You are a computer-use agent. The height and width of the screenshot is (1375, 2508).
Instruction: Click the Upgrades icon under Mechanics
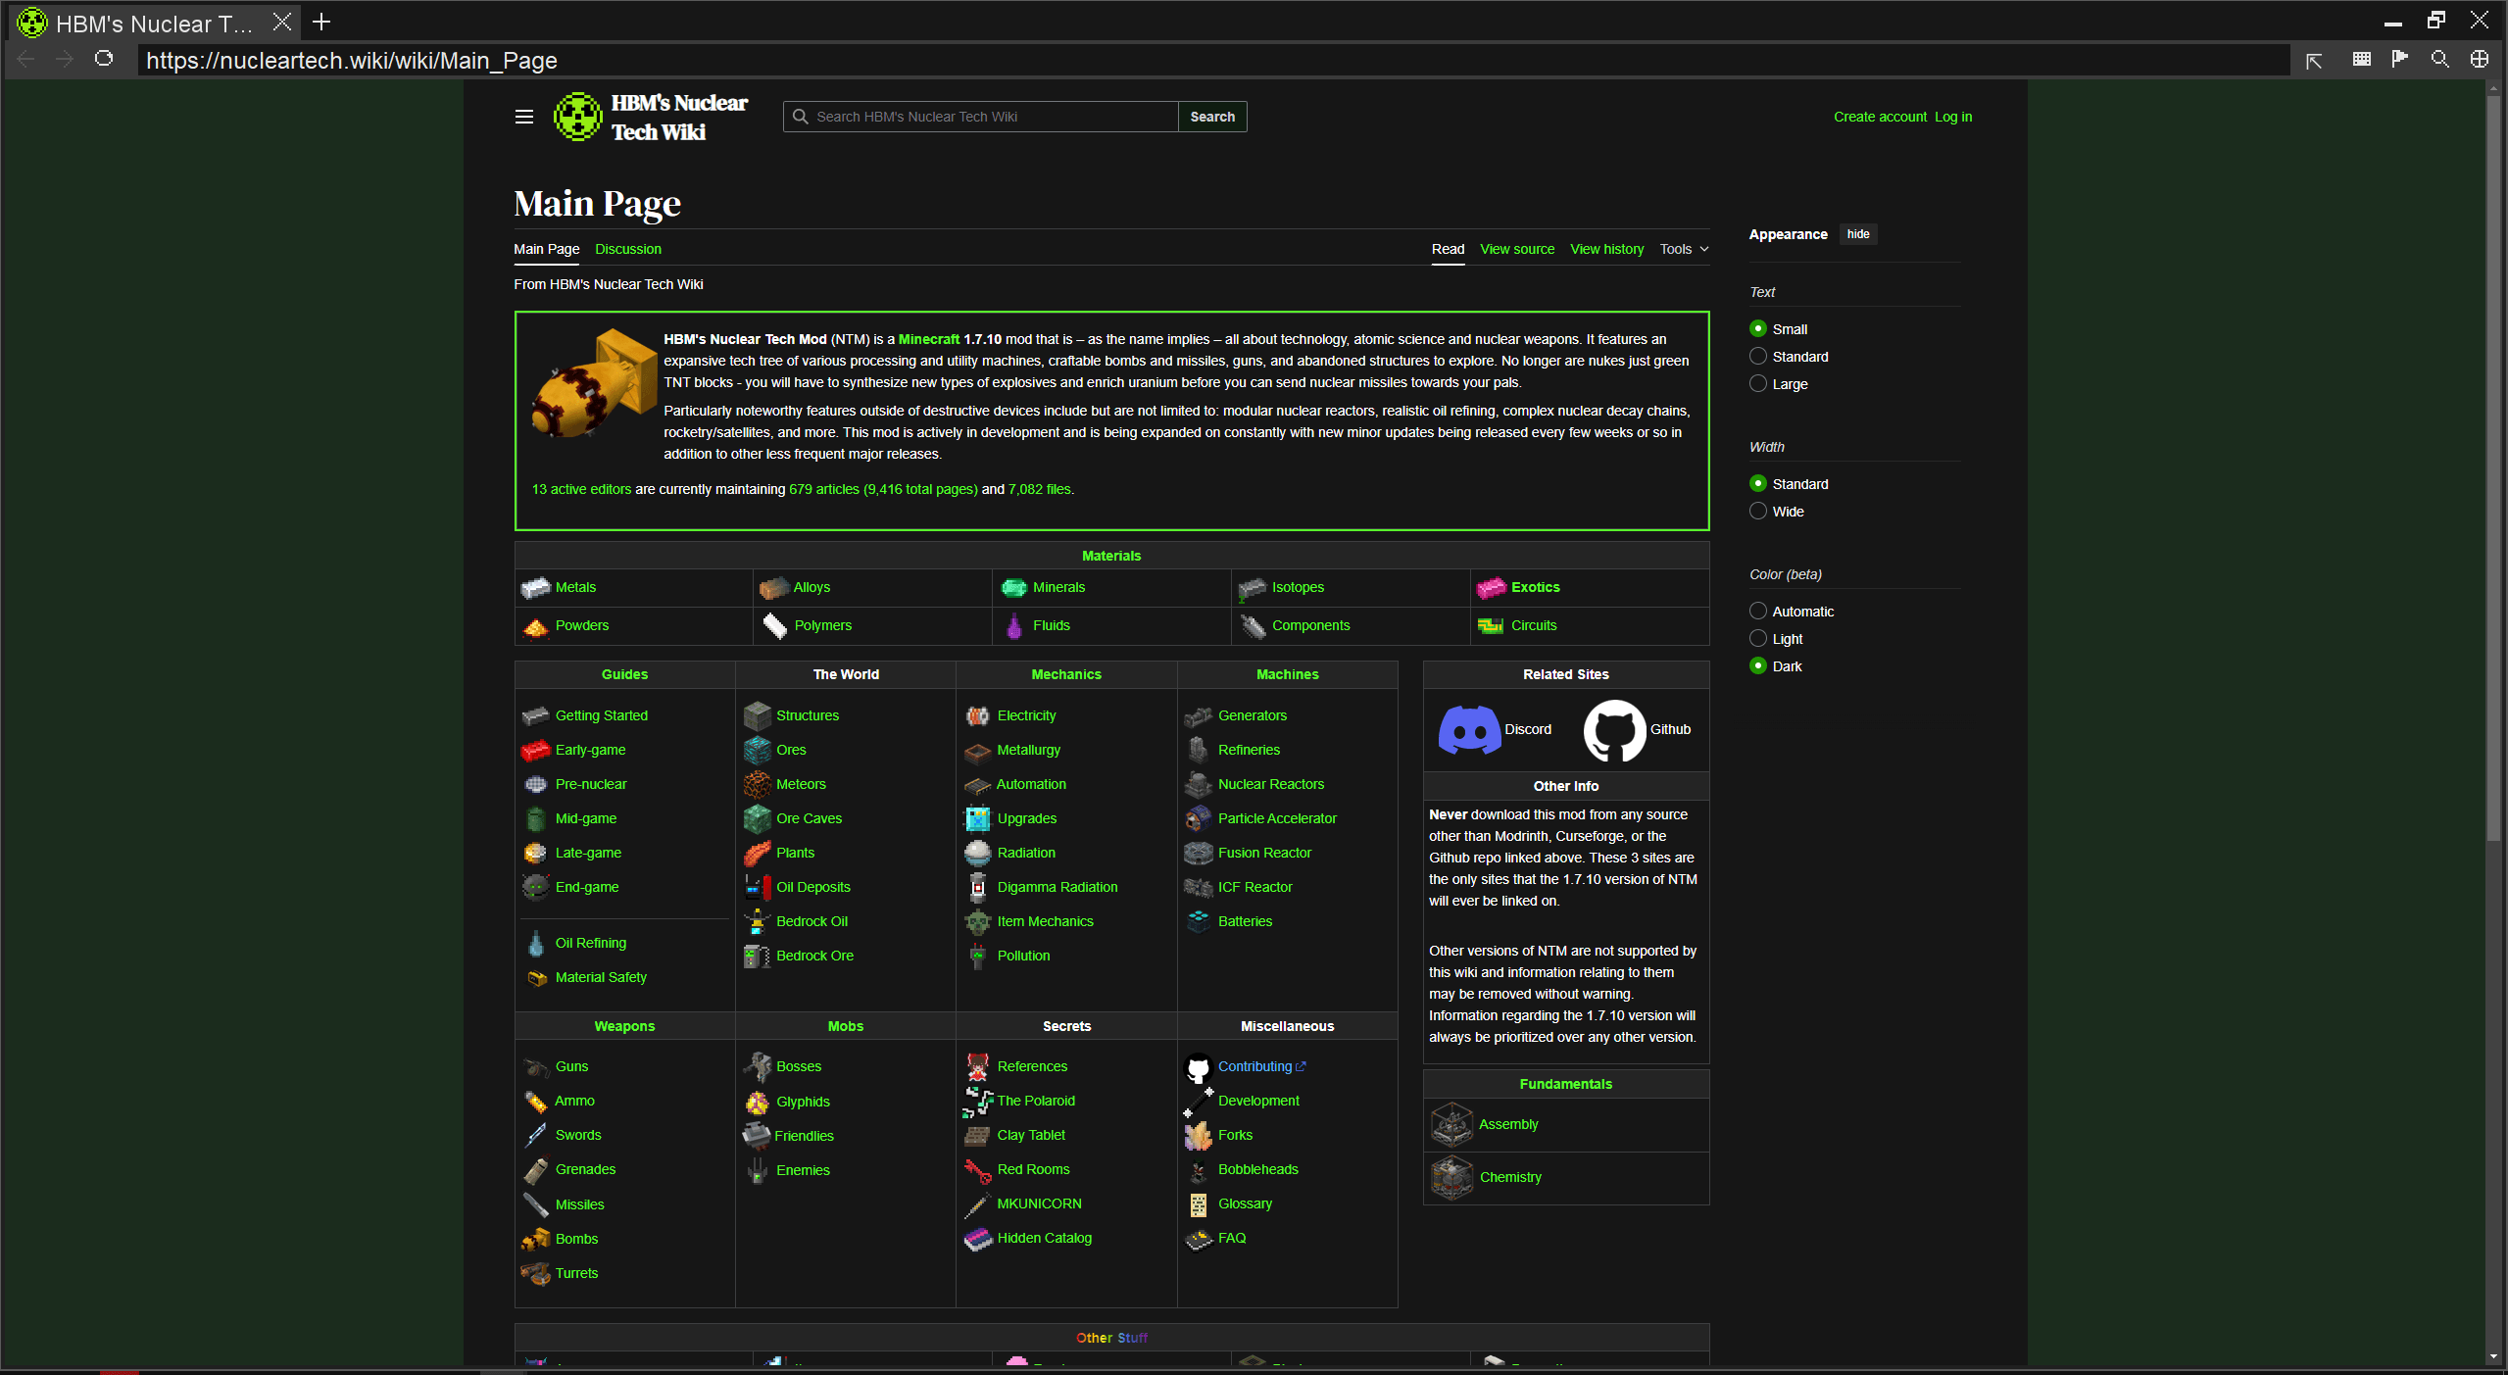[x=977, y=818]
